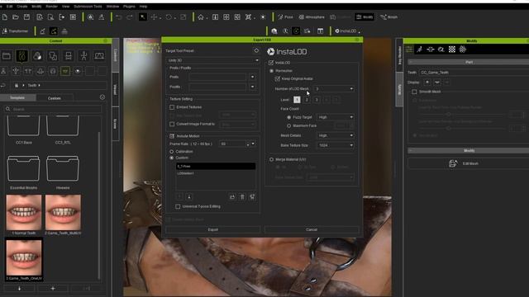Click the Teeth category icon in Content panel
Viewport: 529px width, 297px height.
[x=65, y=71]
